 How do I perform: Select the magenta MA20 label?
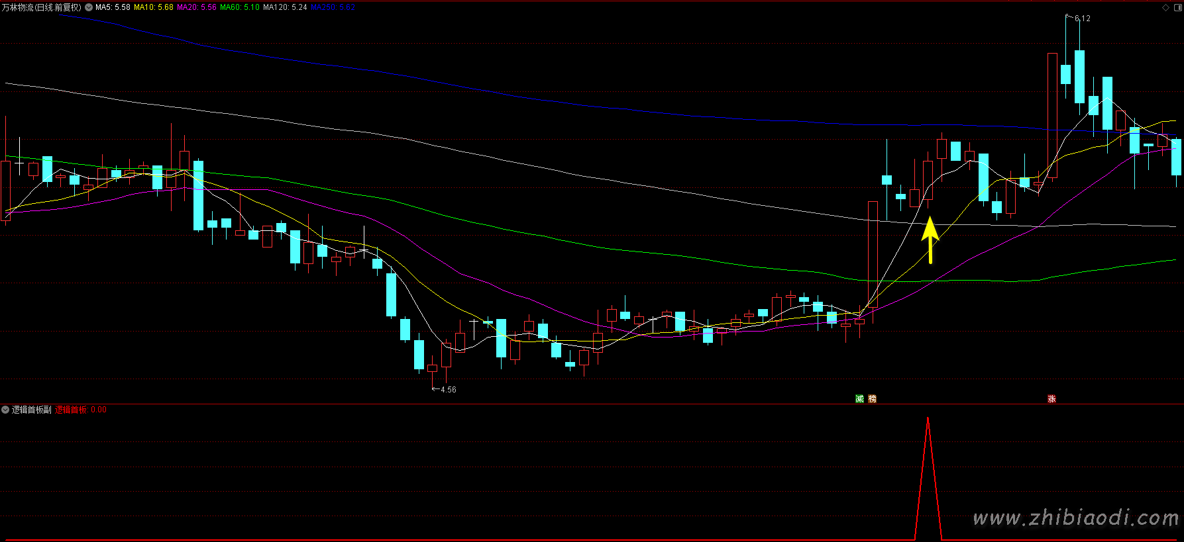[x=196, y=7]
